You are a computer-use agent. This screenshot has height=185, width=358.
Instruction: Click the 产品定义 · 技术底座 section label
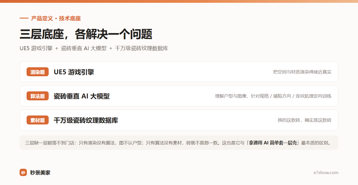[x=56, y=18]
